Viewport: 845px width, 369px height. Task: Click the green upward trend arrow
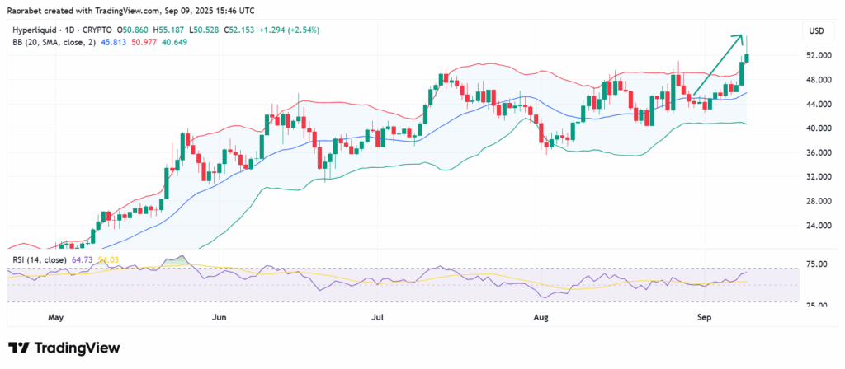coord(716,68)
